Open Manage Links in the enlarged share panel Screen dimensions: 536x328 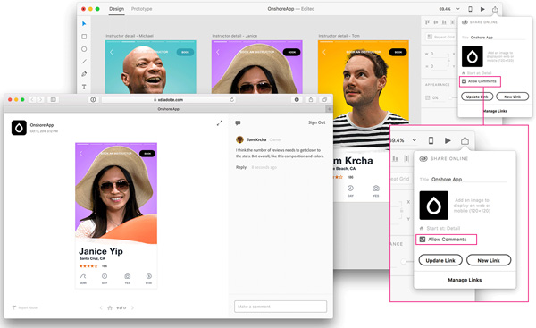(x=465, y=280)
